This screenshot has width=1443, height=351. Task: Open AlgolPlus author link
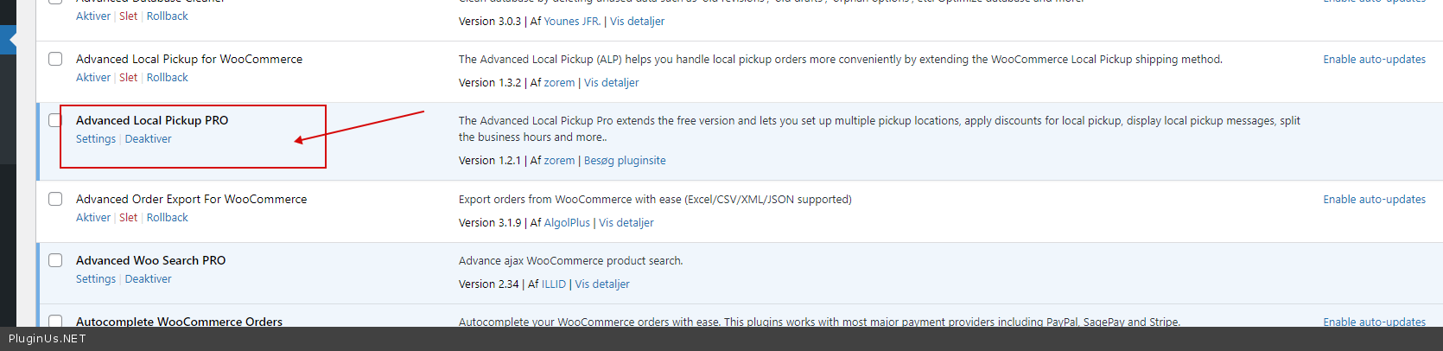(x=566, y=223)
